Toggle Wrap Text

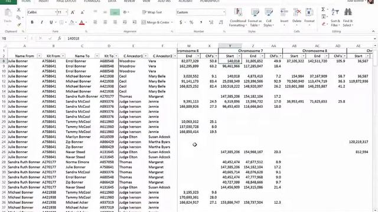coord(152,12)
